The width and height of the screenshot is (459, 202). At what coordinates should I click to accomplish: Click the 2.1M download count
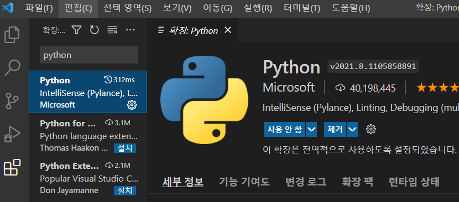[118, 166]
